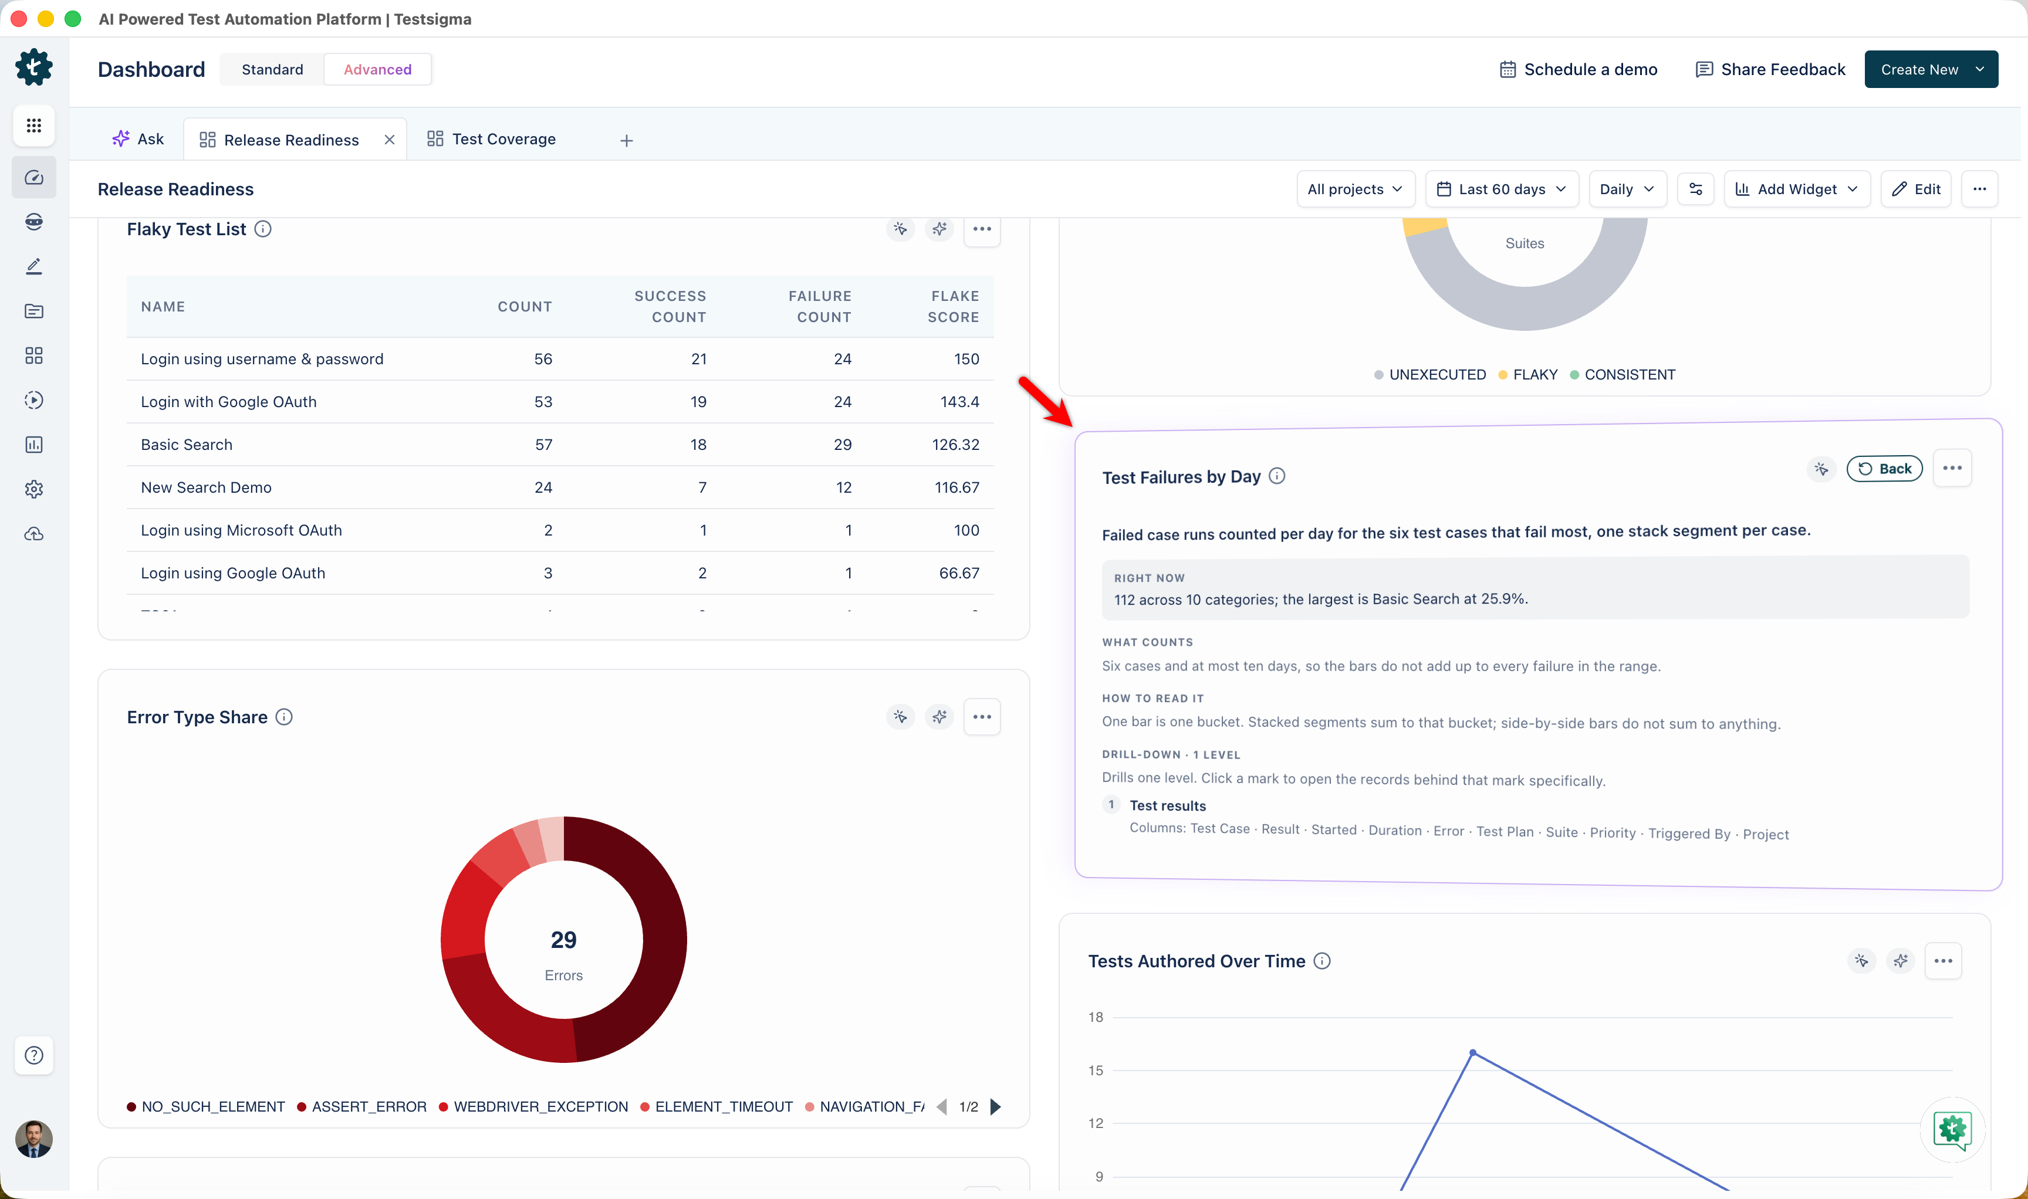Click info icon beside Tests Authored Over Time
Image resolution: width=2028 pixels, height=1199 pixels.
coord(1321,961)
